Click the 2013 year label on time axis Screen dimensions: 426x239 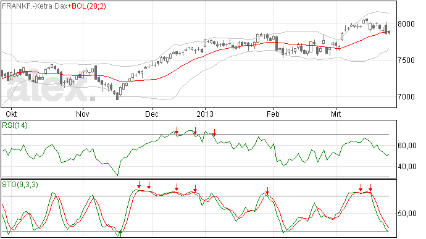(205, 114)
